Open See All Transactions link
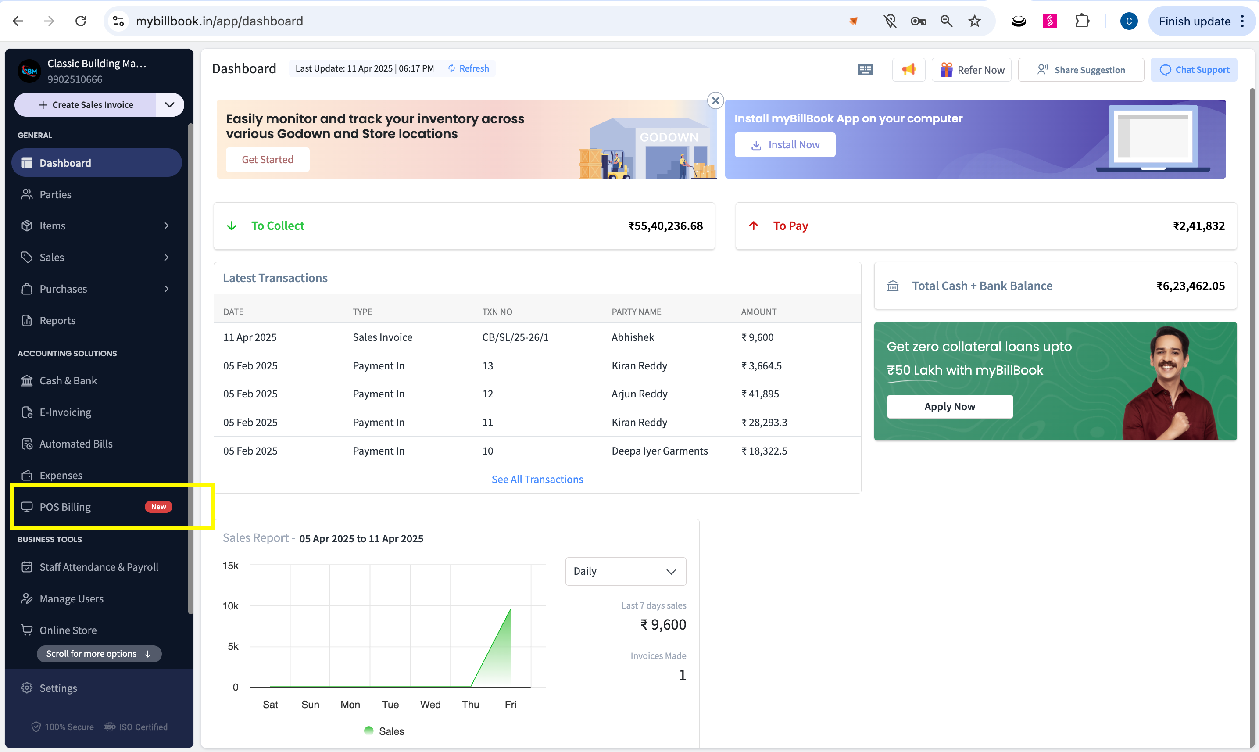 pyautogui.click(x=537, y=480)
